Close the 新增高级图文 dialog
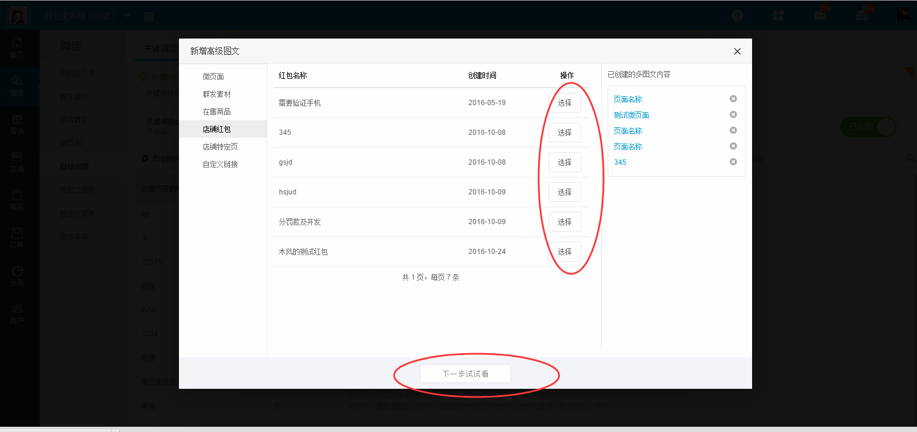This screenshot has width=917, height=432. (737, 51)
